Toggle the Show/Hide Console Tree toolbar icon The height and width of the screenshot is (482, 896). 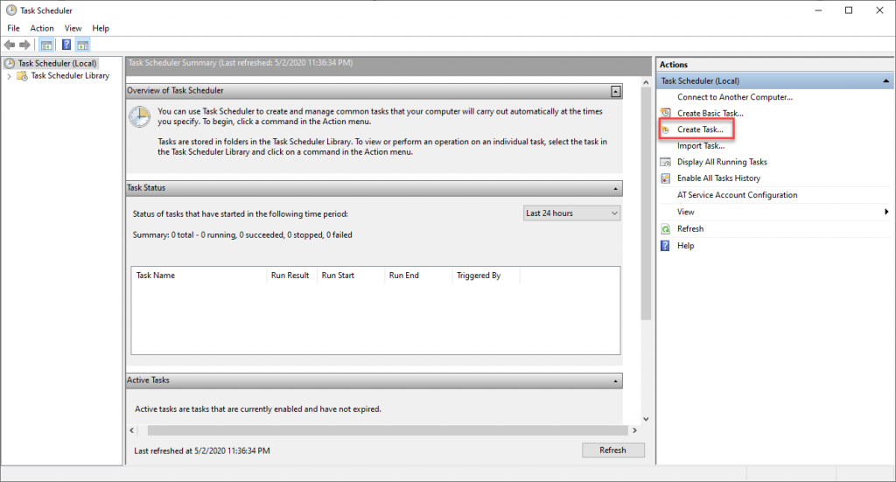tap(47, 45)
